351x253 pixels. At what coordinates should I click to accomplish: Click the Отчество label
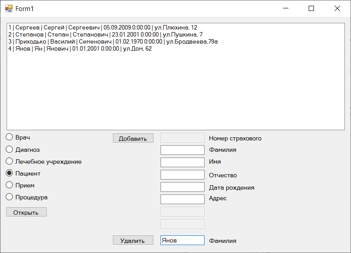(x=223, y=175)
